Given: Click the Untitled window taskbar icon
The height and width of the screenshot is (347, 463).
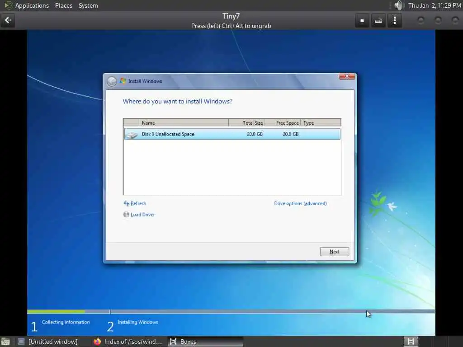Looking at the screenshot, I should 21,342.
